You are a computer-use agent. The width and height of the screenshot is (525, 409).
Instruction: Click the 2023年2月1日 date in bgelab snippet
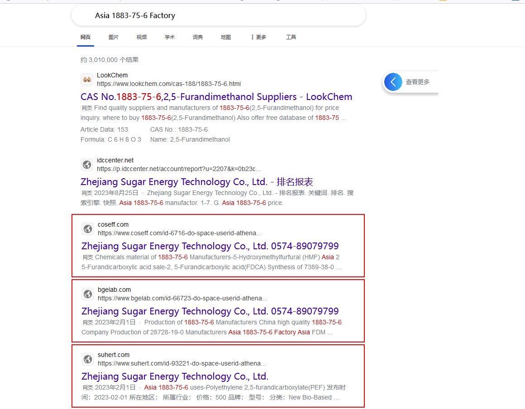tap(115, 322)
